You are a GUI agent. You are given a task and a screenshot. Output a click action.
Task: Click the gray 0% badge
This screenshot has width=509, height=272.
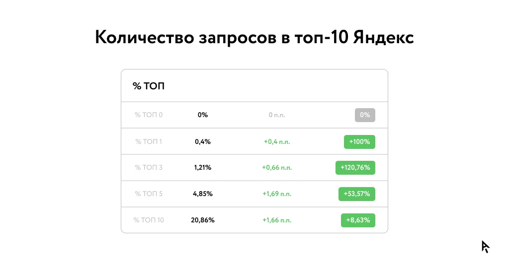(x=365, y=115)
